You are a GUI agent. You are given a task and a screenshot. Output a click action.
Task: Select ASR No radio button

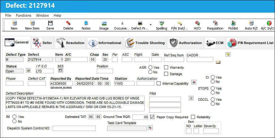(150, 72)
